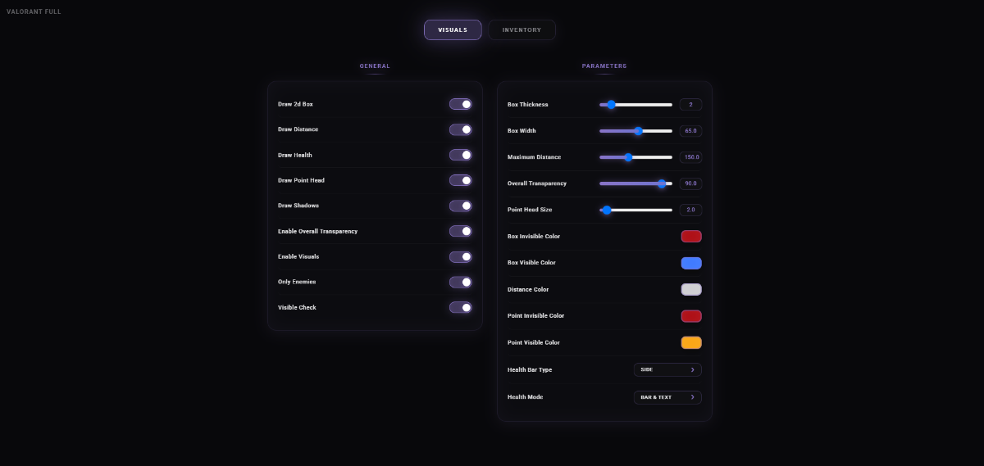Click the Overall Transparency slider handle
Image resolution: width=984 pixels, height=466 pixels.
pos(661,183)
